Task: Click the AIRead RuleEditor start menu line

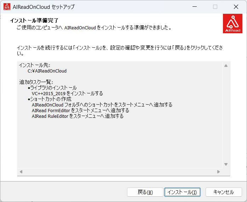Action: [77, 116]
